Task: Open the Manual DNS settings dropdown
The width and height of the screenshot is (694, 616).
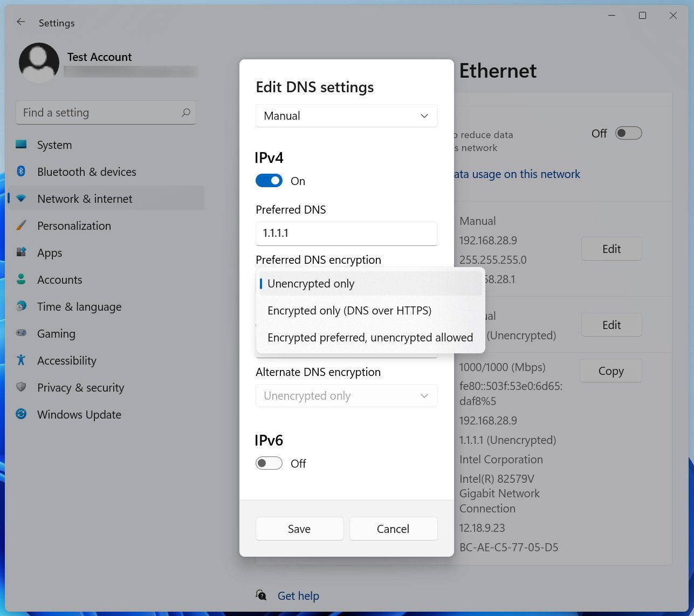Action: tap(346, 115)
